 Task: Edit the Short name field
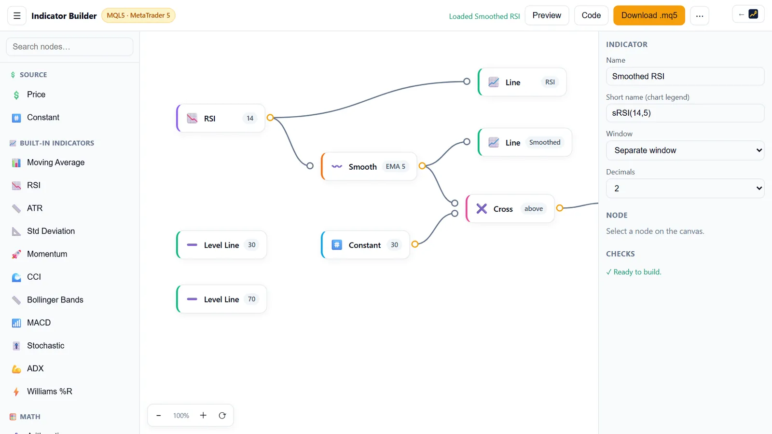point(685,113)
